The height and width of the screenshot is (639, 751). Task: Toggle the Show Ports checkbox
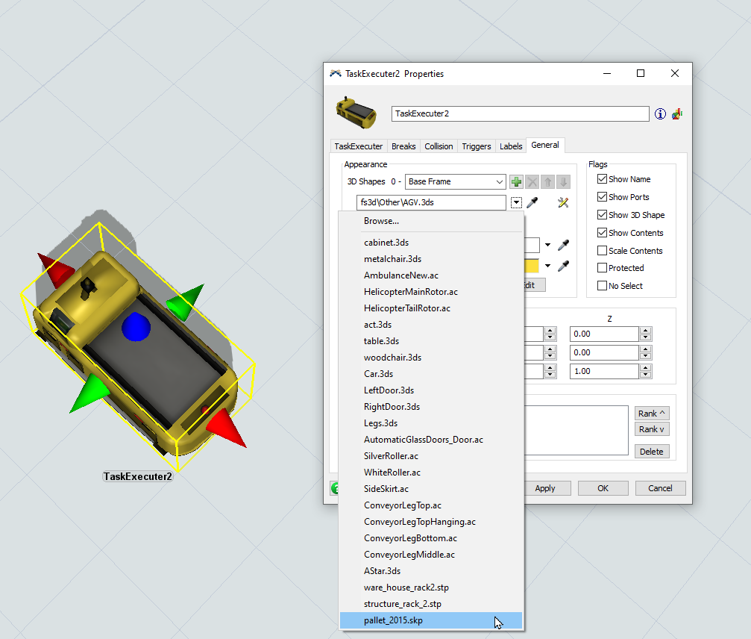(x=602, y=197)
